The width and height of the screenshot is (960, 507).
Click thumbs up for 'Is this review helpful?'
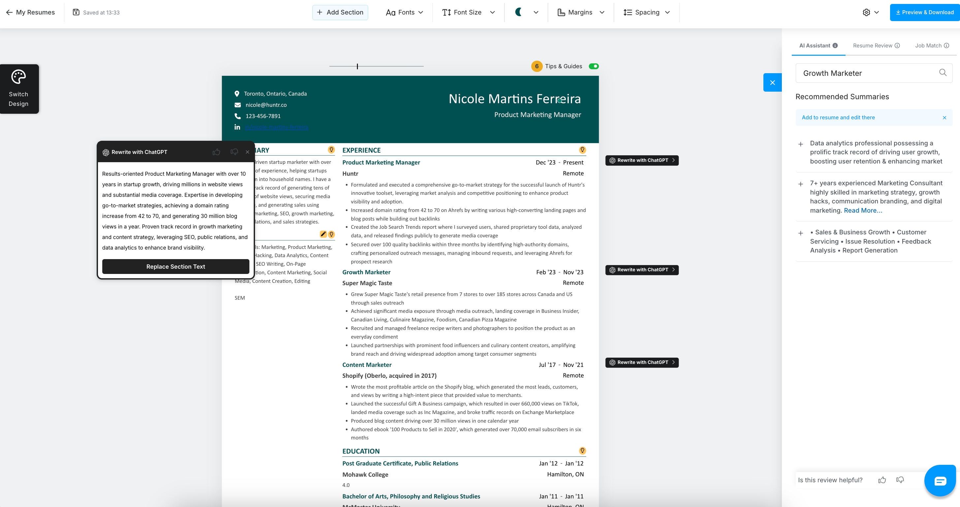tap(882, 480)
